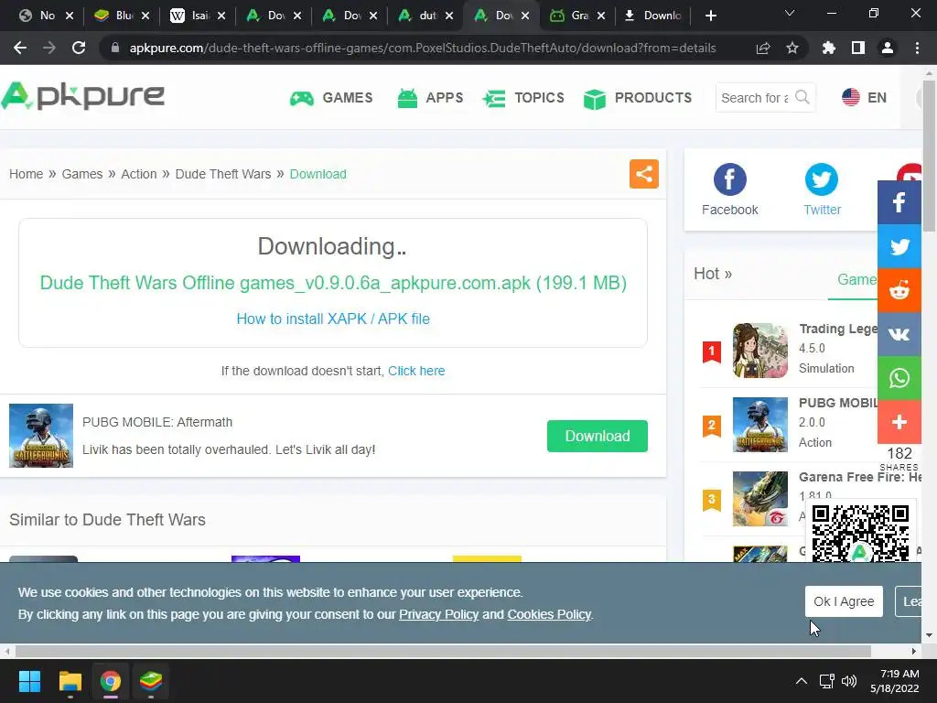Switch to the Gra browser tab
This screenshot has height=703, width=937.
coord(577,16)
